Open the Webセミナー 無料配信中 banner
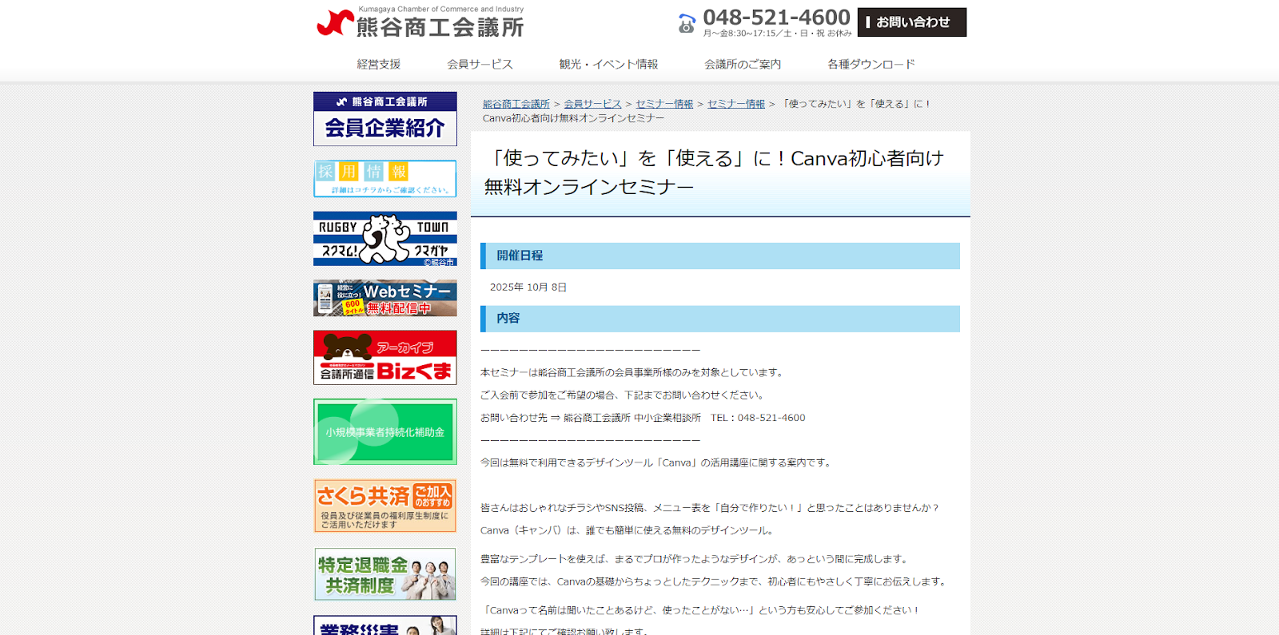 385,298
